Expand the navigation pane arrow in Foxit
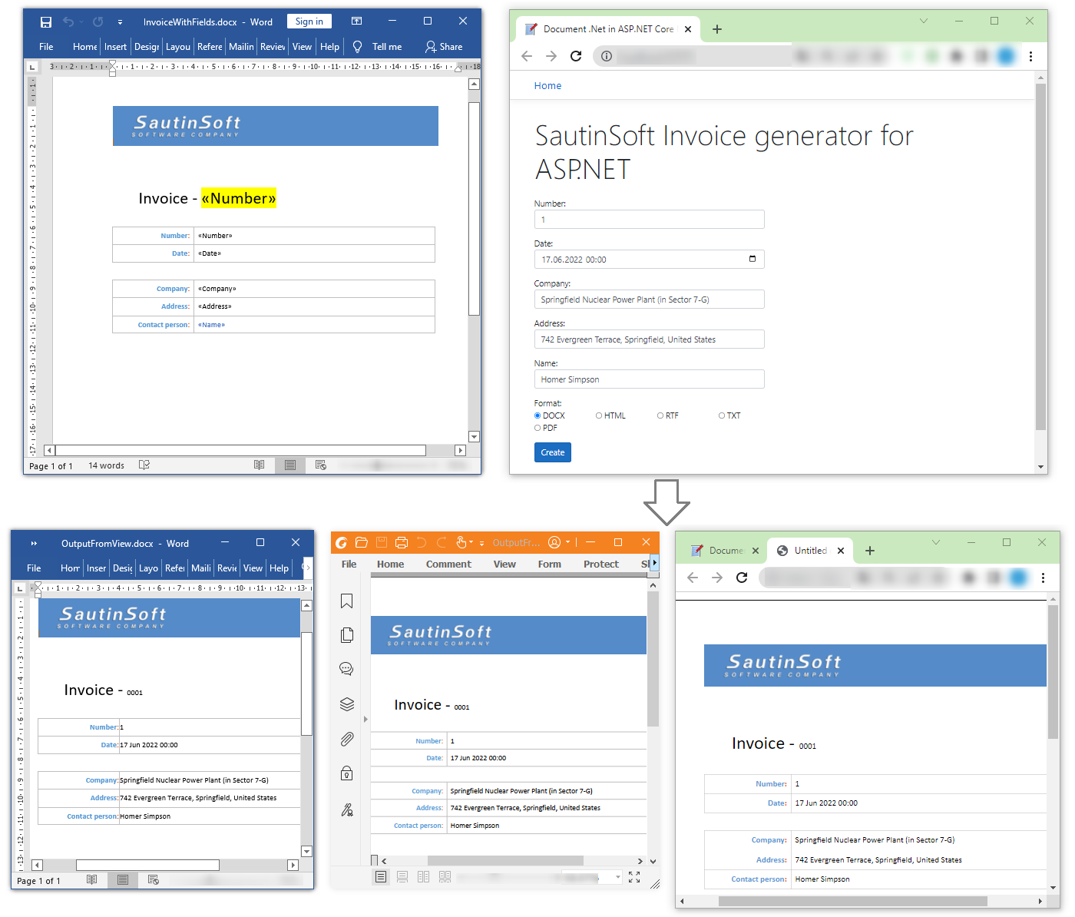1075x917 pixels. tap(366, 719)
